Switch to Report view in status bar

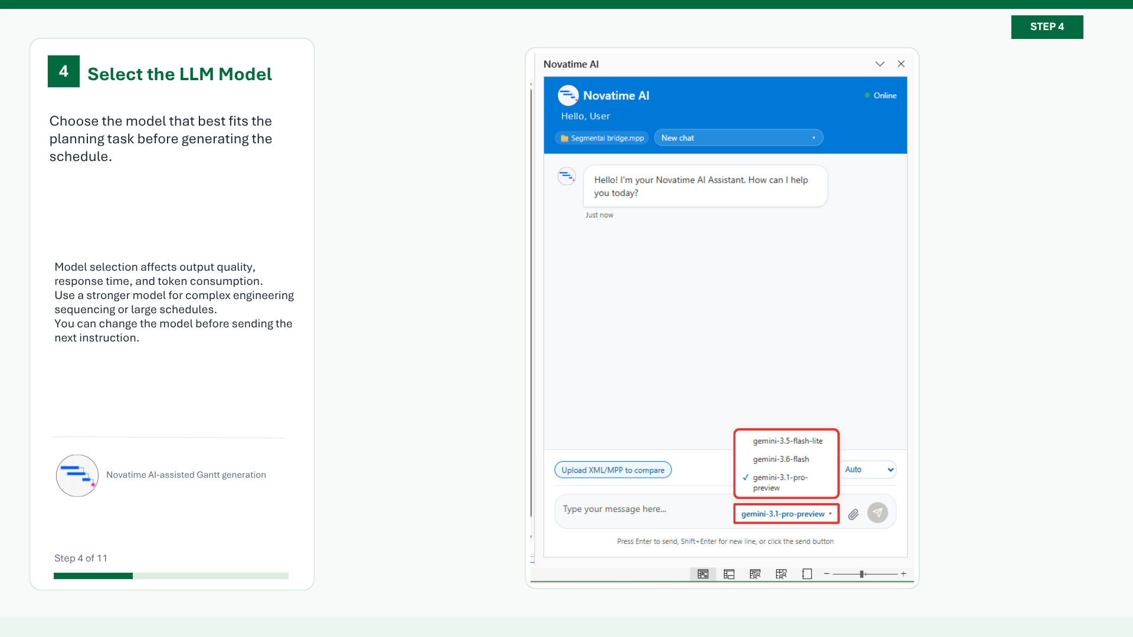click(807, 574)
